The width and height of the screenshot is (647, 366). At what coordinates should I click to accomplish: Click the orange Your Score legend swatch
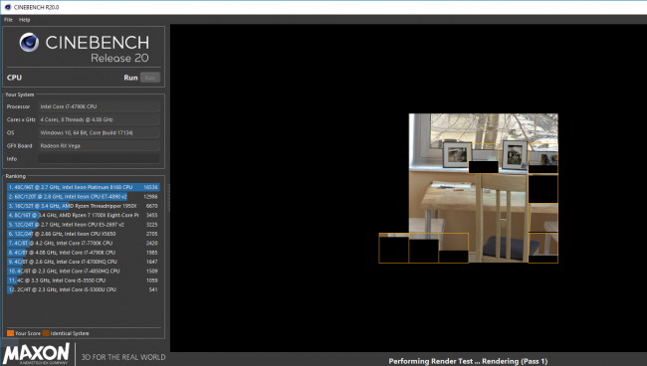[10, 333]
